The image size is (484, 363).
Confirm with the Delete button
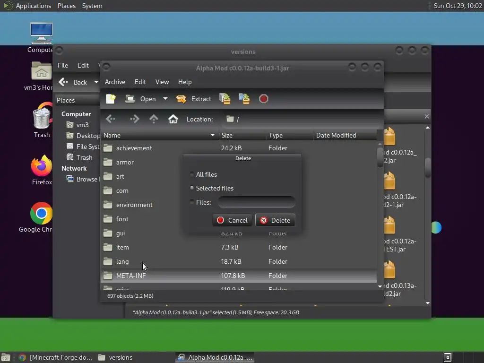(x=275, y=220)
